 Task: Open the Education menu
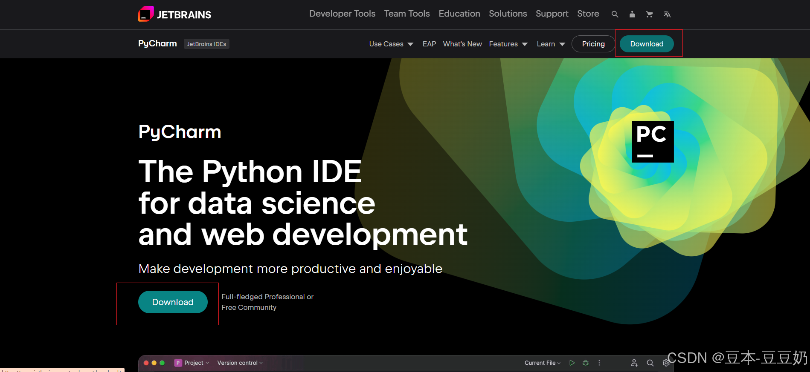tap(459, 14)
